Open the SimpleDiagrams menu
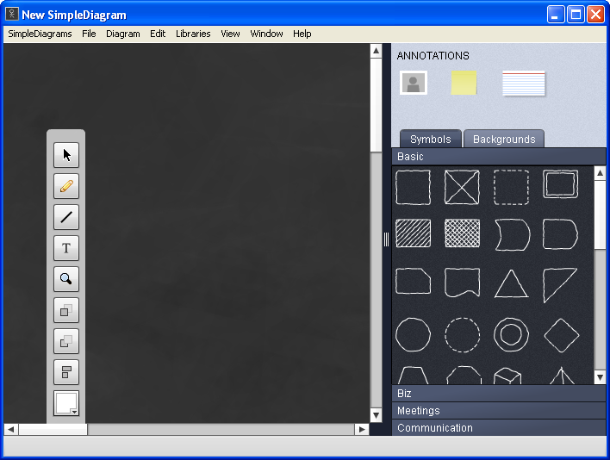The width and height of the screenshot is (610, 460). point(40,34)
